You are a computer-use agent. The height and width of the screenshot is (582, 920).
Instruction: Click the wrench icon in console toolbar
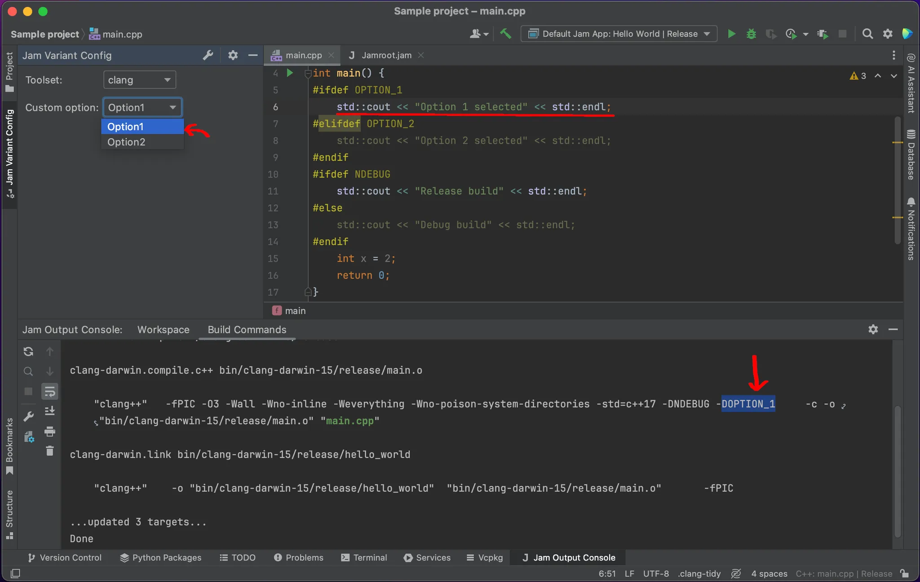(28, 416)
